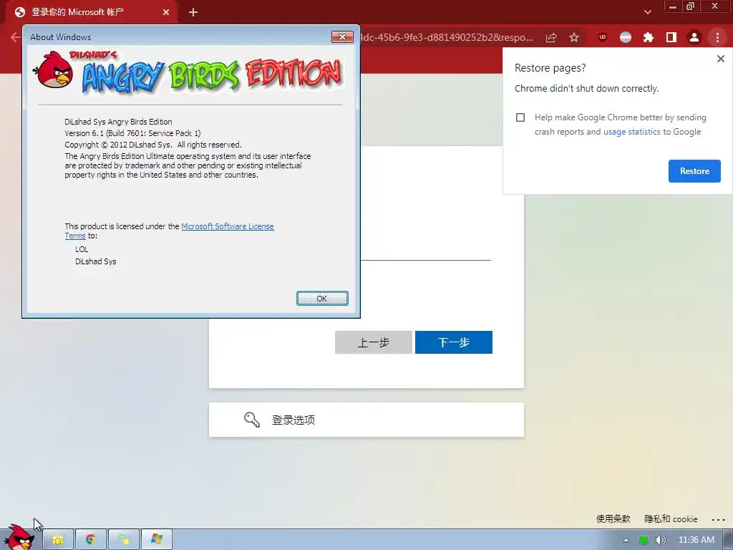Image resolution: width=733 pixels, height=550 pixels.
Task: Click the key icon beside 登录选项
Action: pyautogui.click(x=251, y=420)
